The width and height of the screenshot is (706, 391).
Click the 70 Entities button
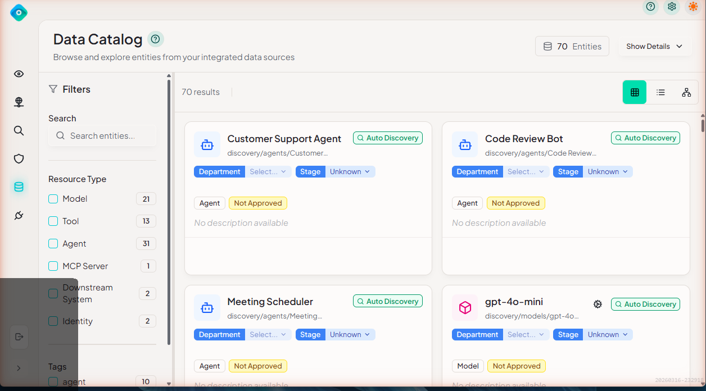click(572, 47)
